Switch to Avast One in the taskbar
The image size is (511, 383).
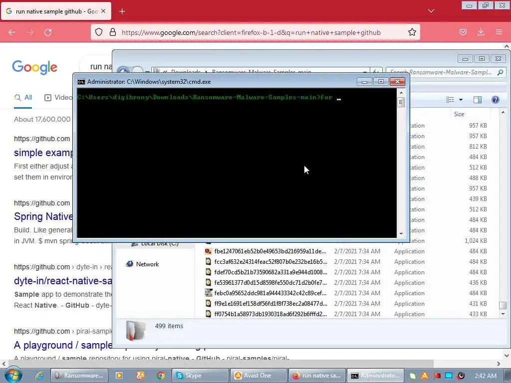258,376
